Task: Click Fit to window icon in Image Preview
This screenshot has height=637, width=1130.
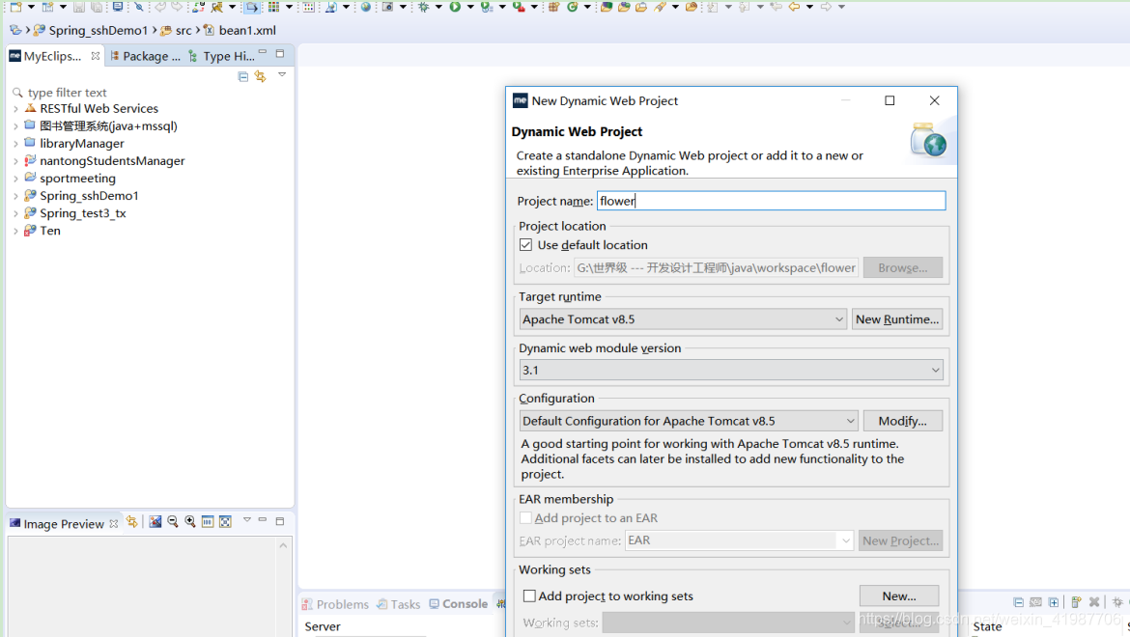Action: tap(226, 522)
